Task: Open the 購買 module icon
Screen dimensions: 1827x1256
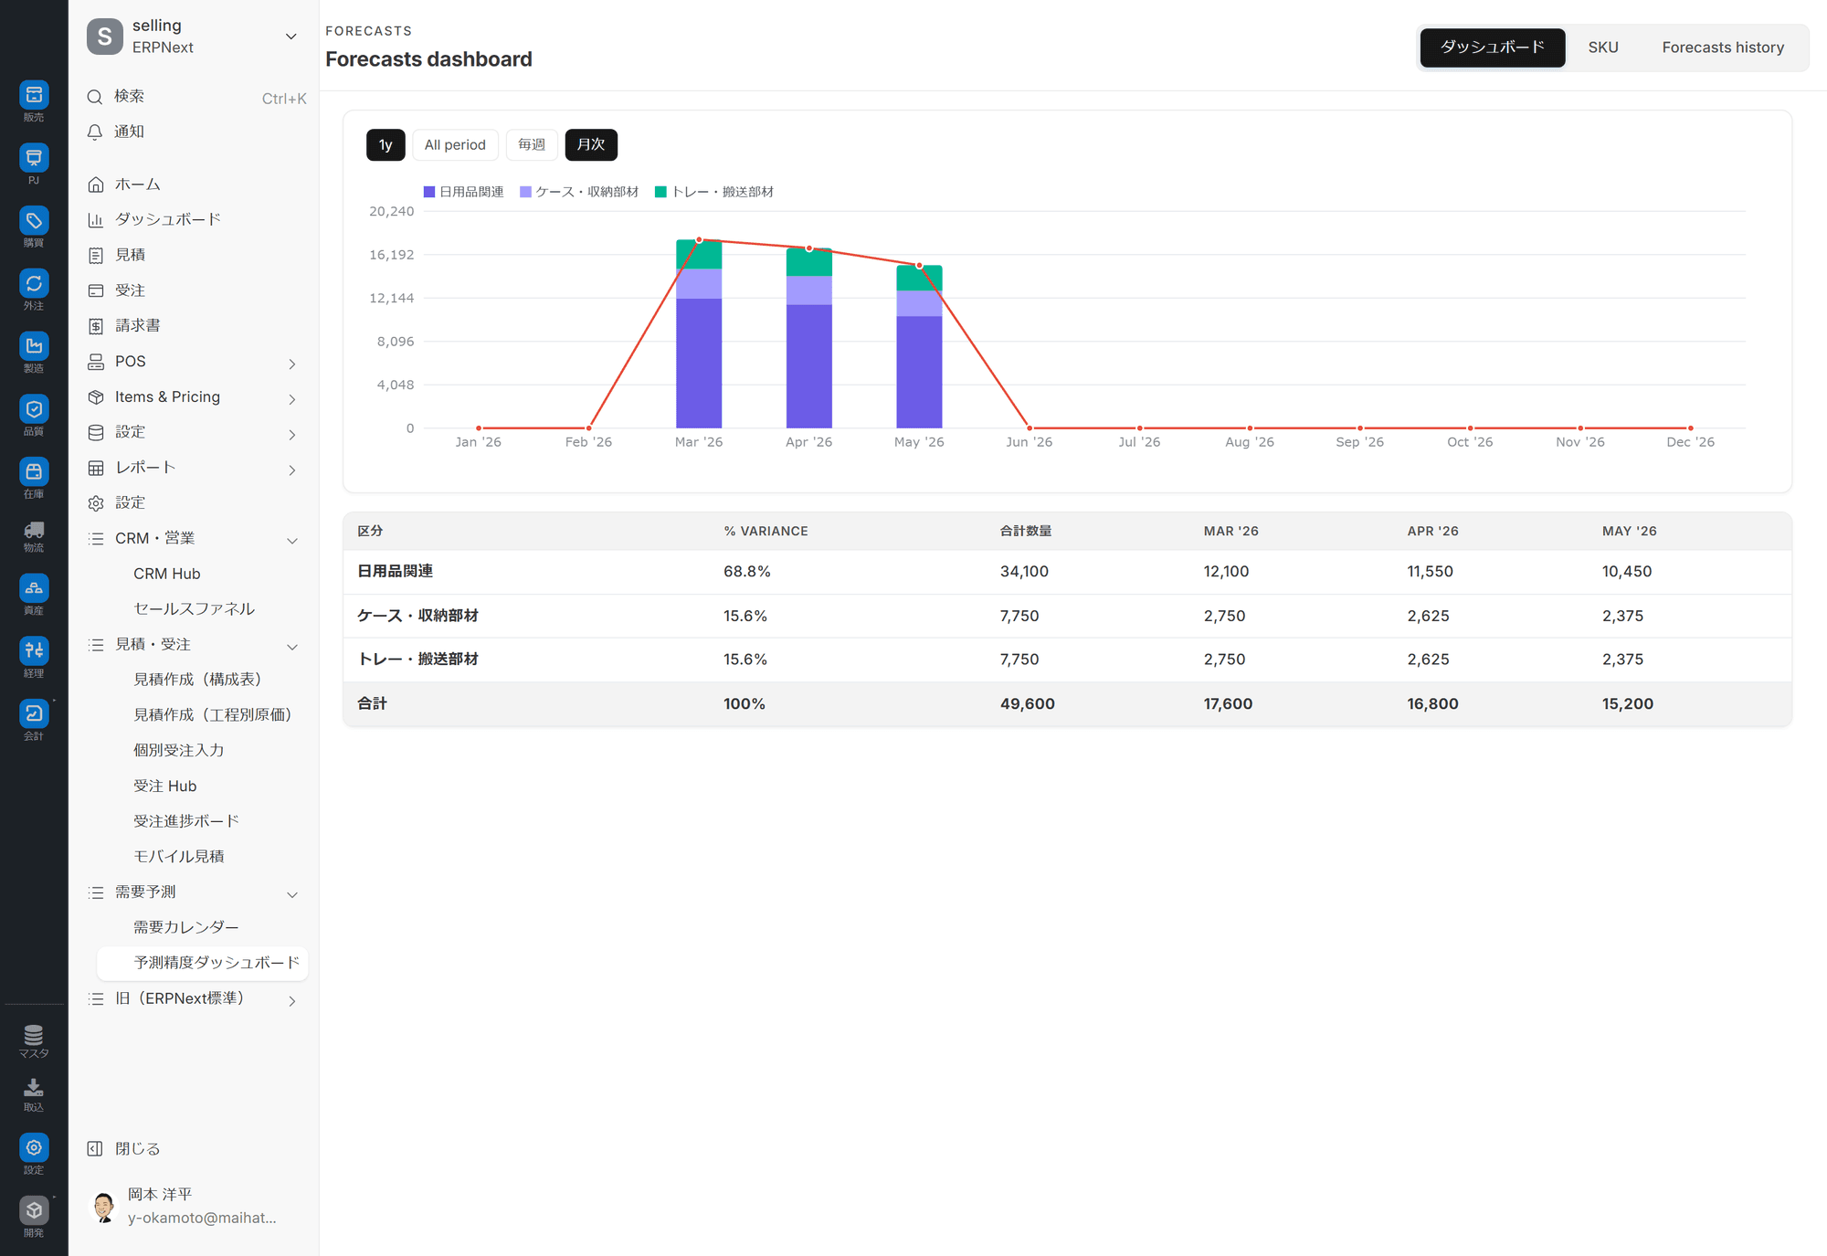Action: pos(34,220)
